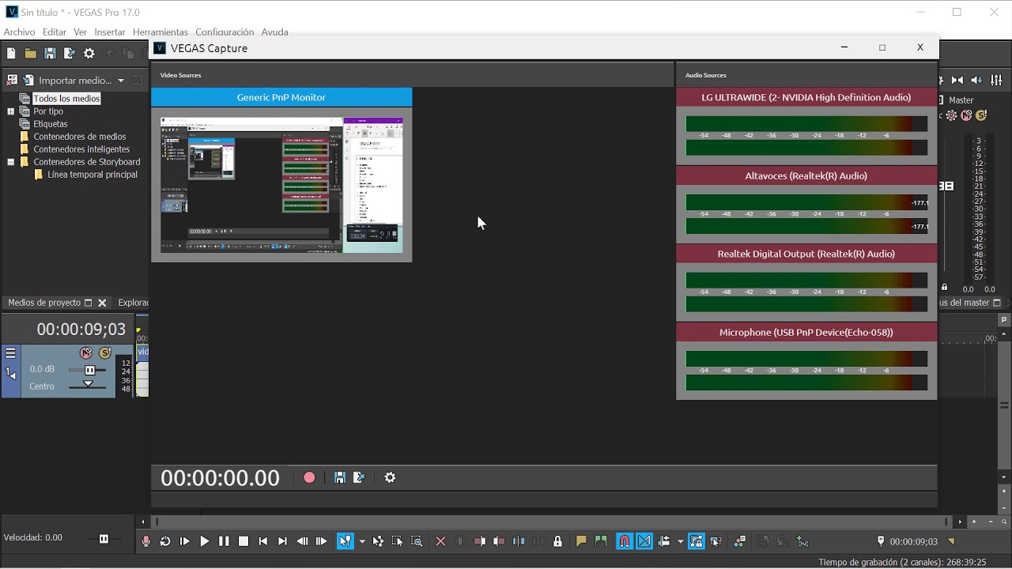The height and width of the screenshot is (569, 1012).
Task: Open a project using the folder icon
Action: (x=30, y=54)
